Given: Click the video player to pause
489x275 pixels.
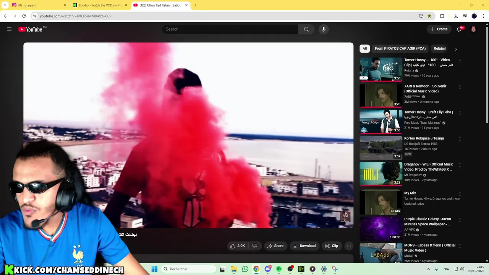Looking at the screenshot, I should click(188, 135).
